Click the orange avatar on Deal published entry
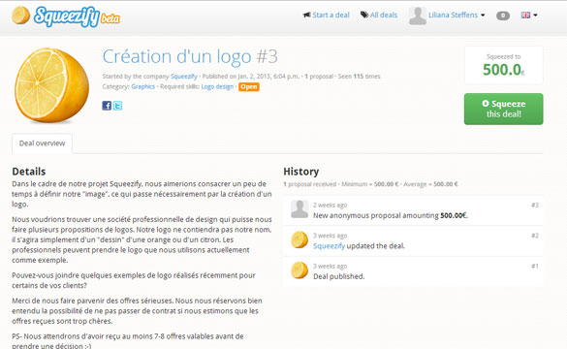 pyautogui.click(x=299, y=270)
